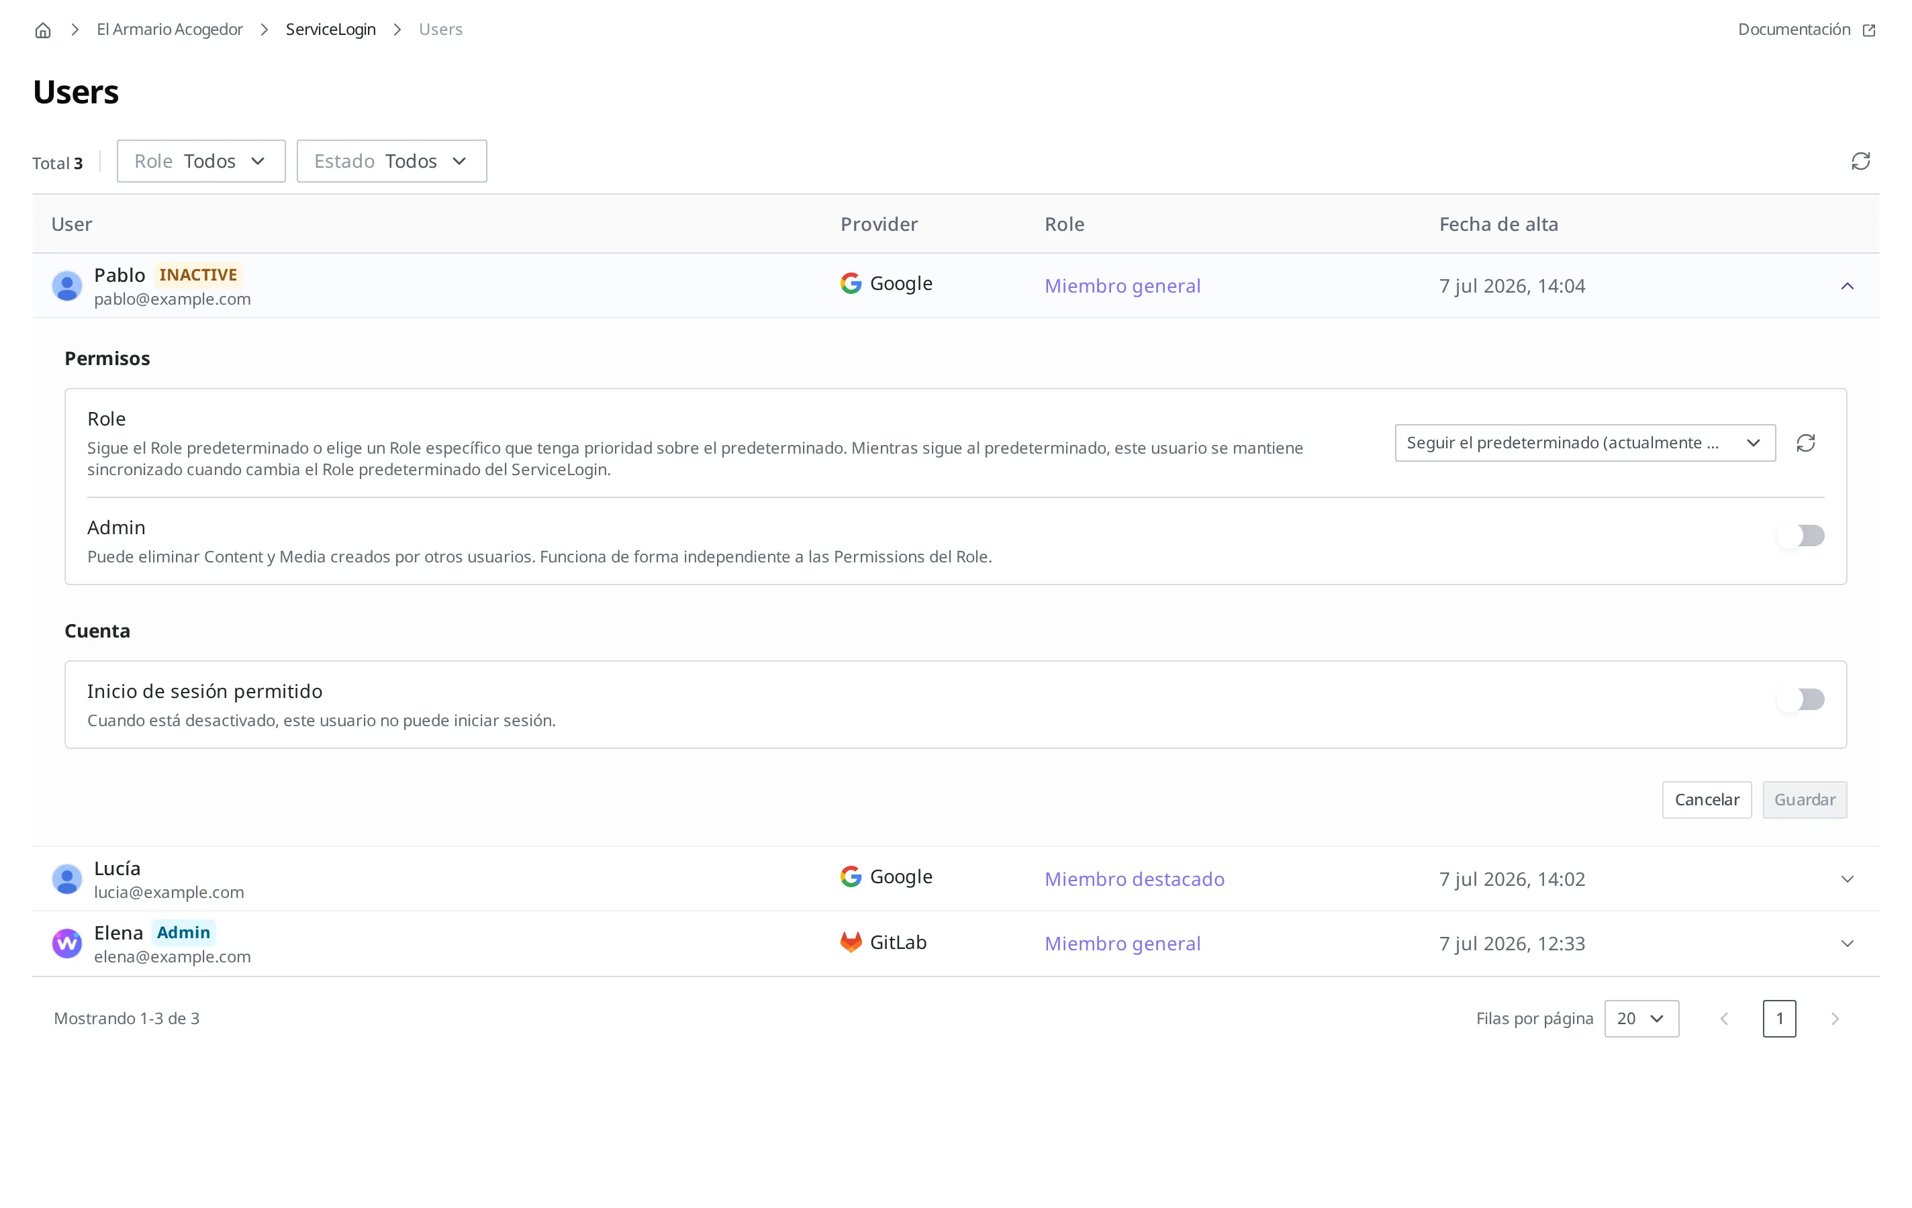1912x1208 pixels.
Task: Open Seguir el predeterminado role dropdown
Action: point(1585,443)
